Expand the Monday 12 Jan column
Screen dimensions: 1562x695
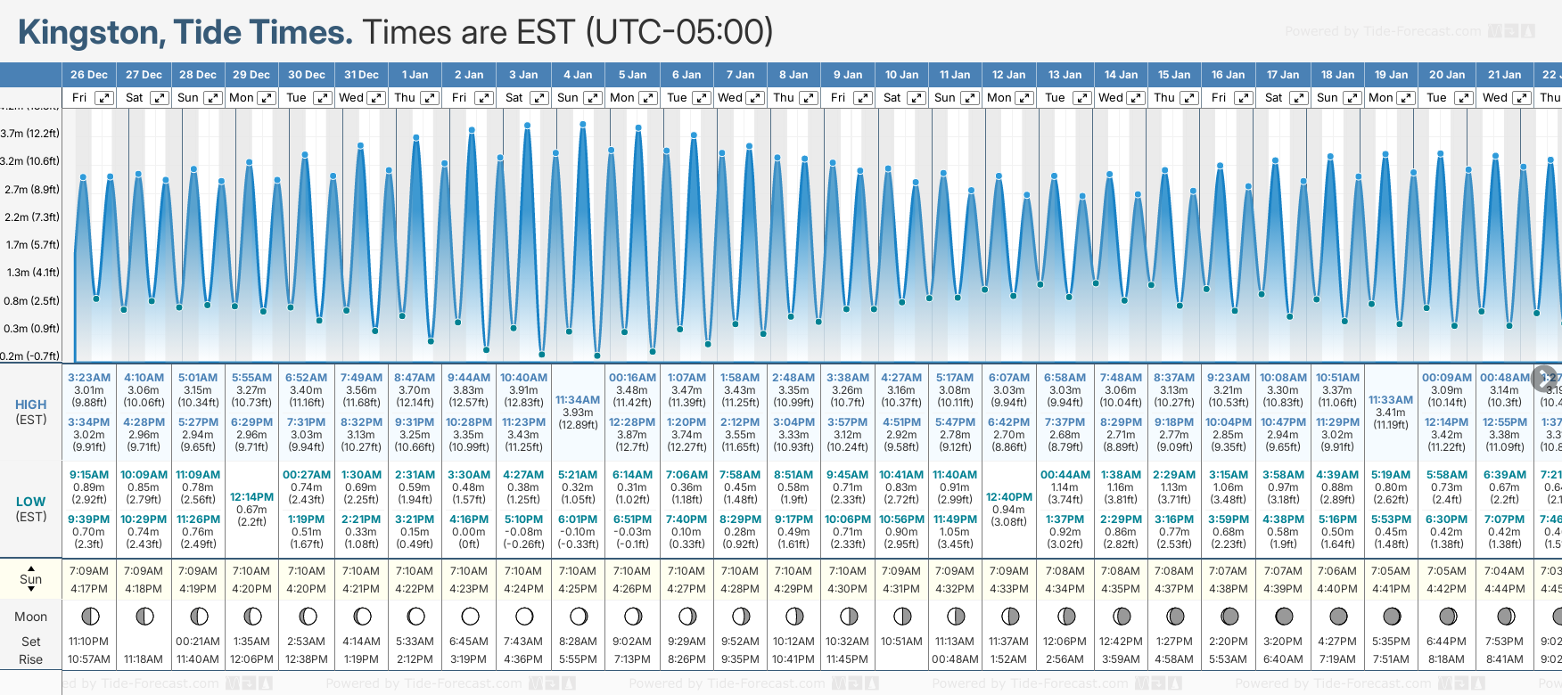(x=1024, y=98)
